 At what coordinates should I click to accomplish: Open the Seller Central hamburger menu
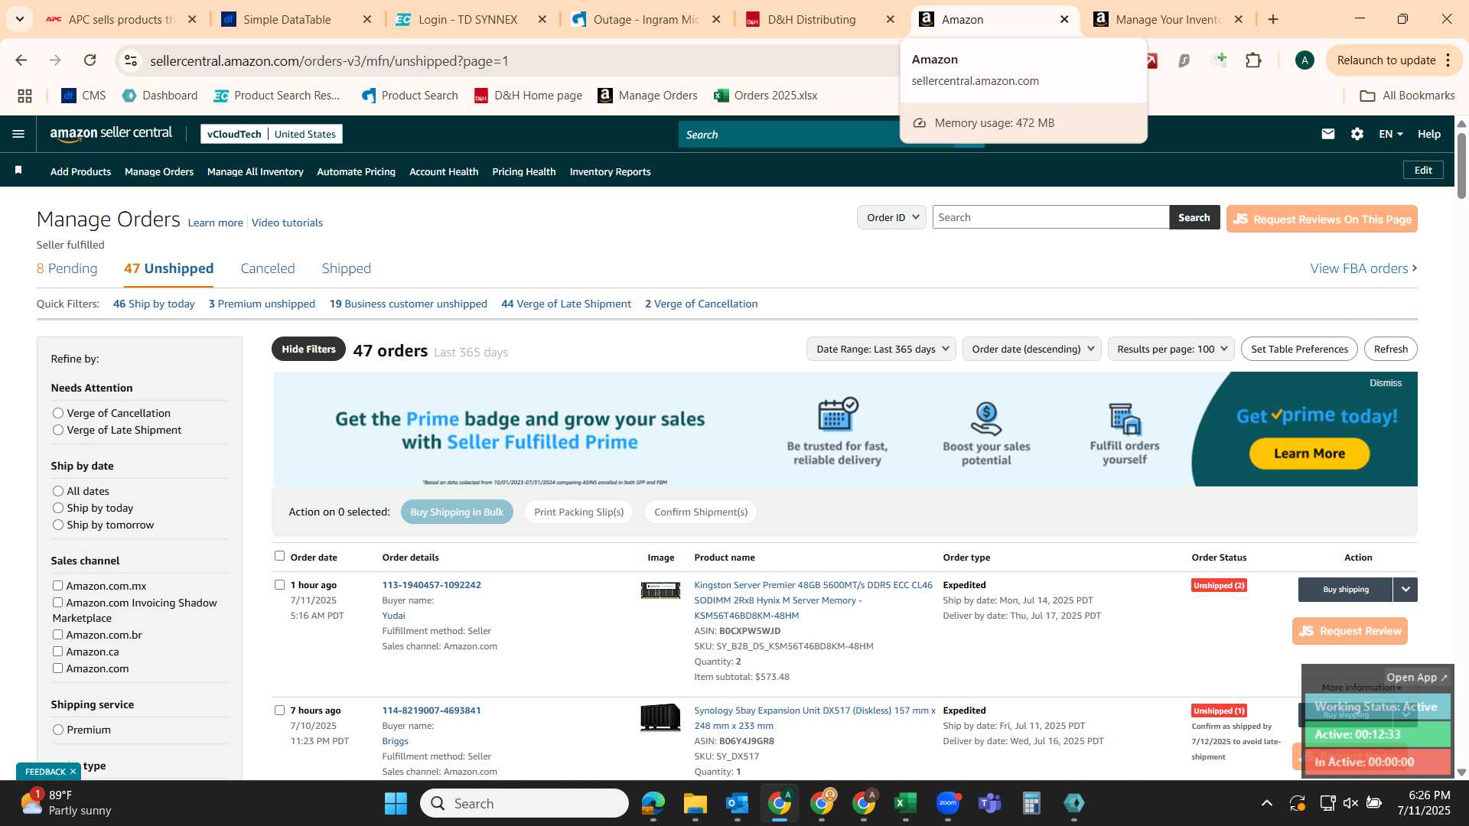[18, 134]
